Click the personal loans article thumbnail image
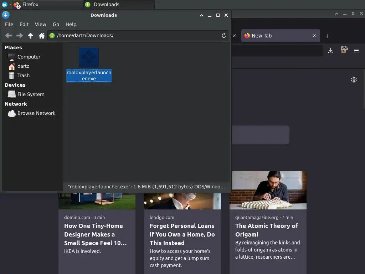The height and width of the screenshot is (274, 365). click(x=182, y=201)
